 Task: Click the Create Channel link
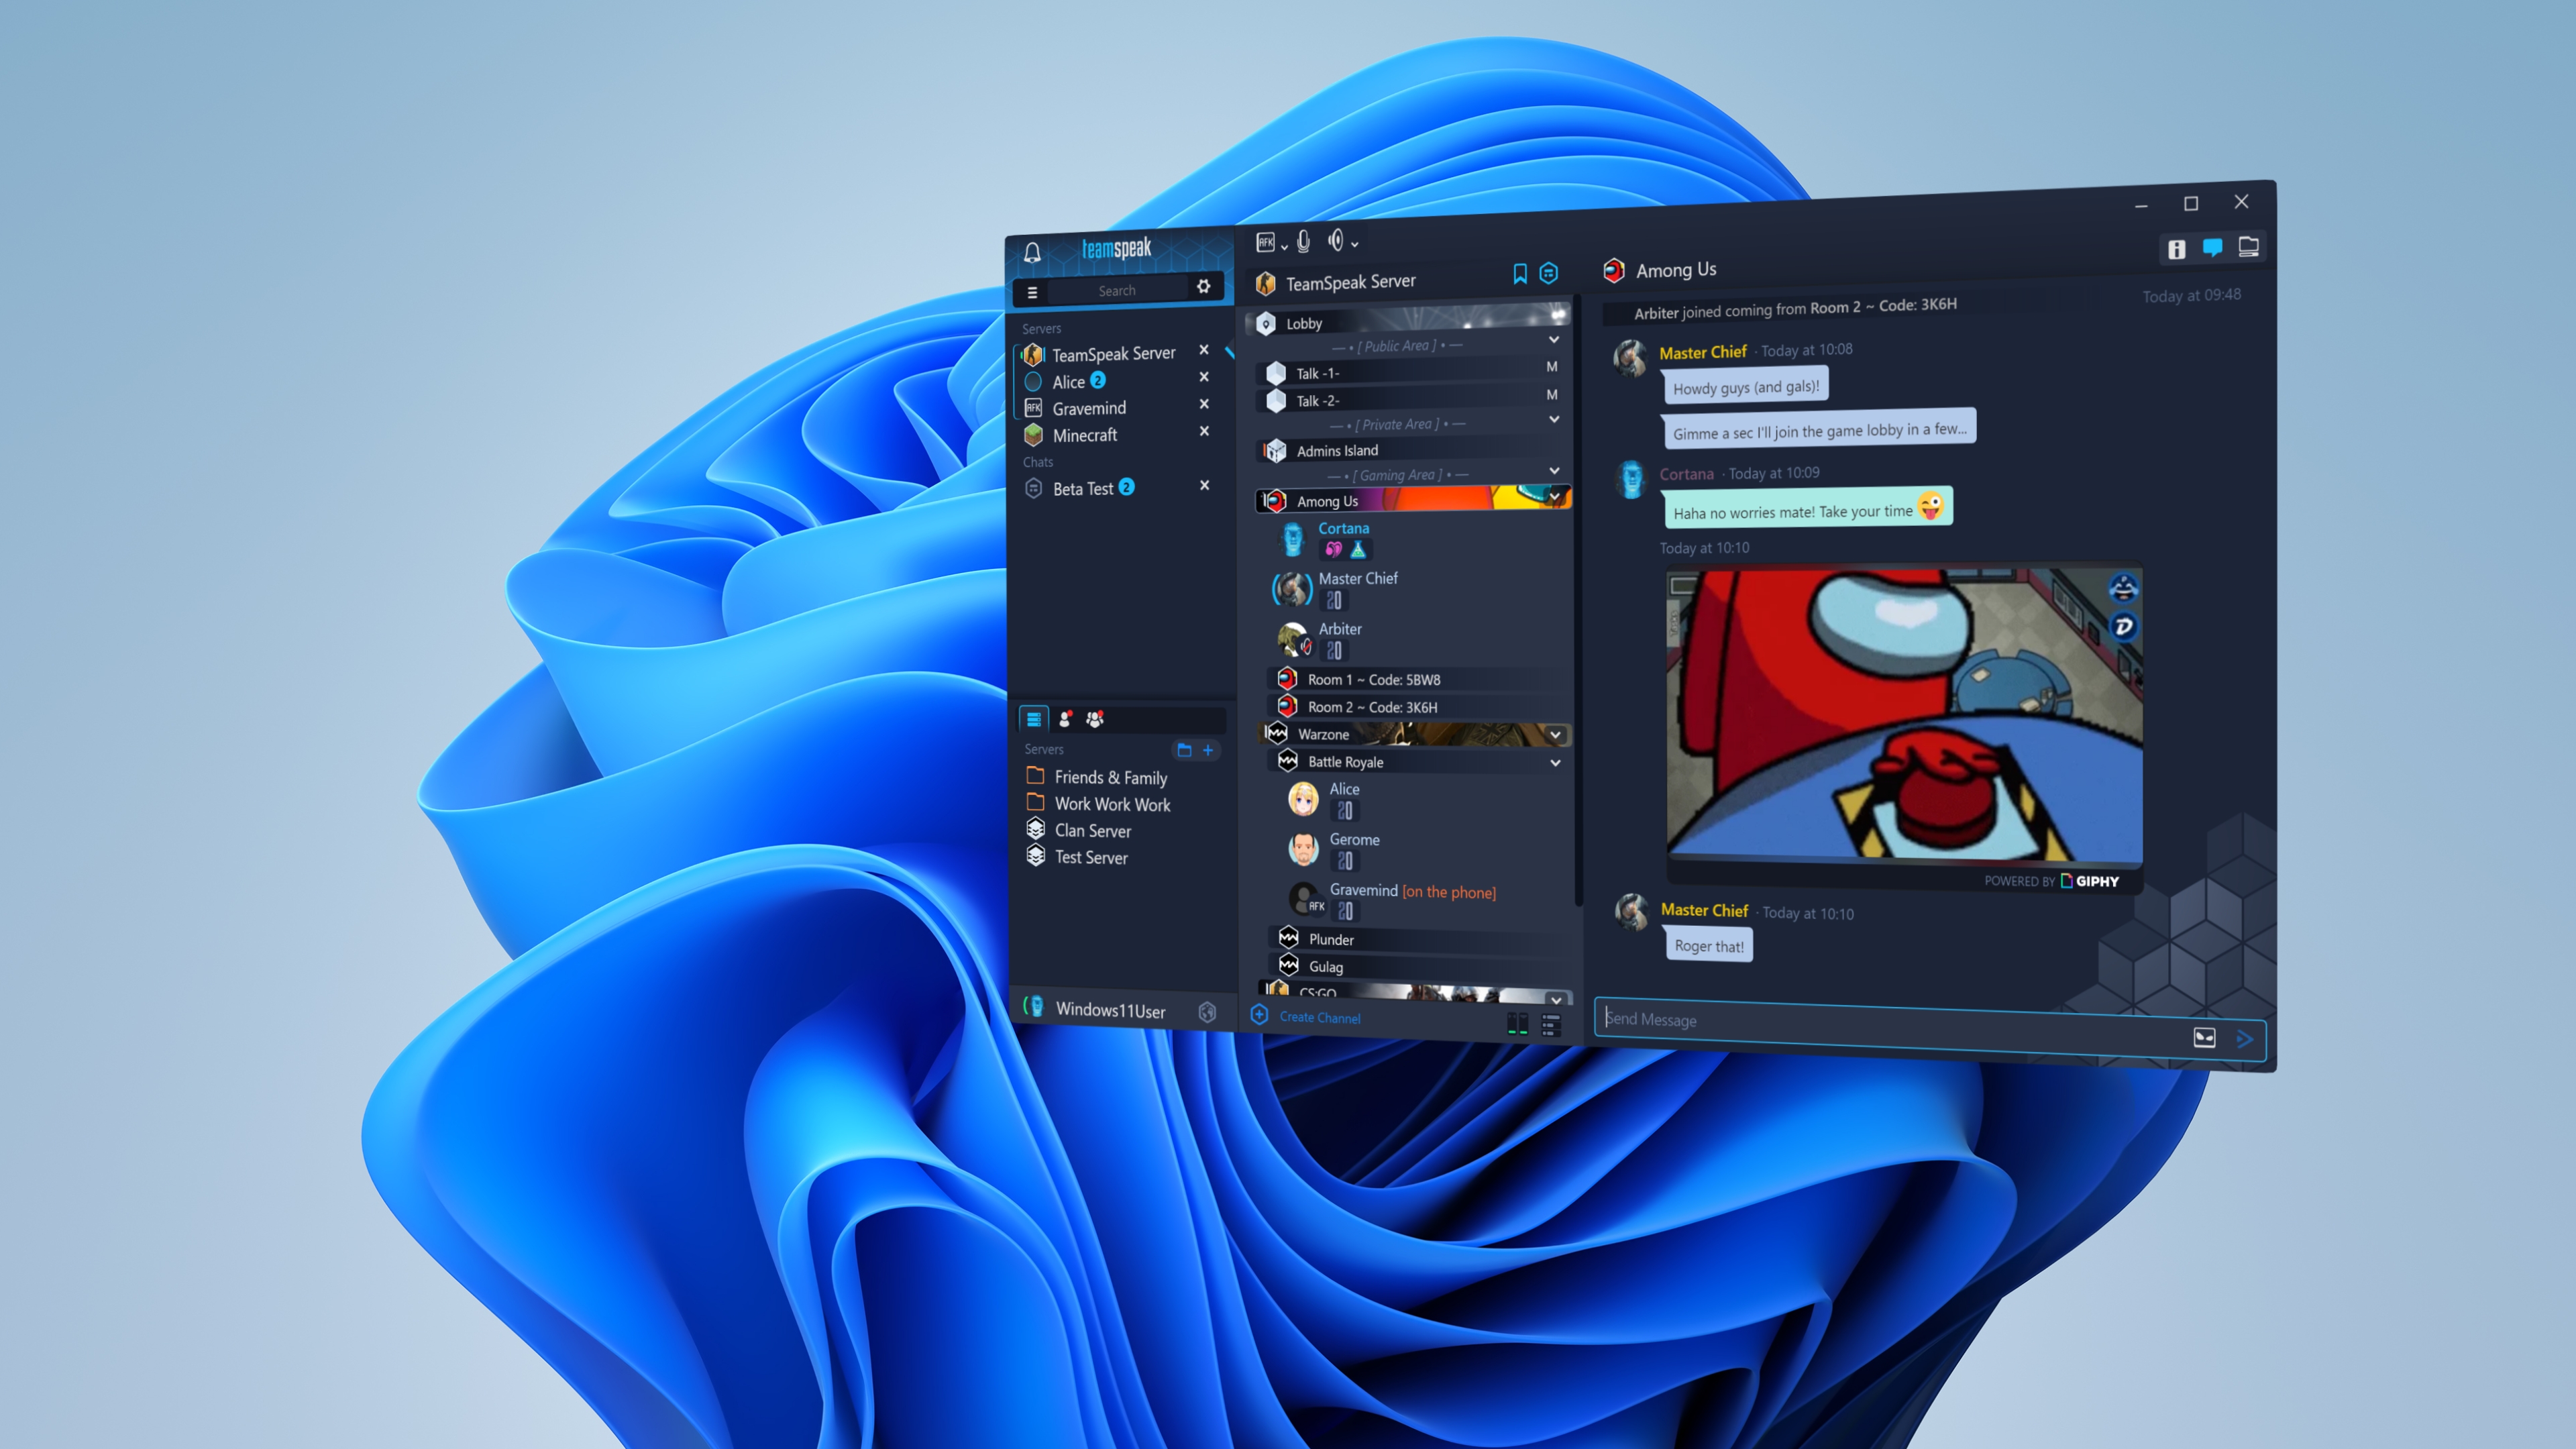[1320, 1017]
